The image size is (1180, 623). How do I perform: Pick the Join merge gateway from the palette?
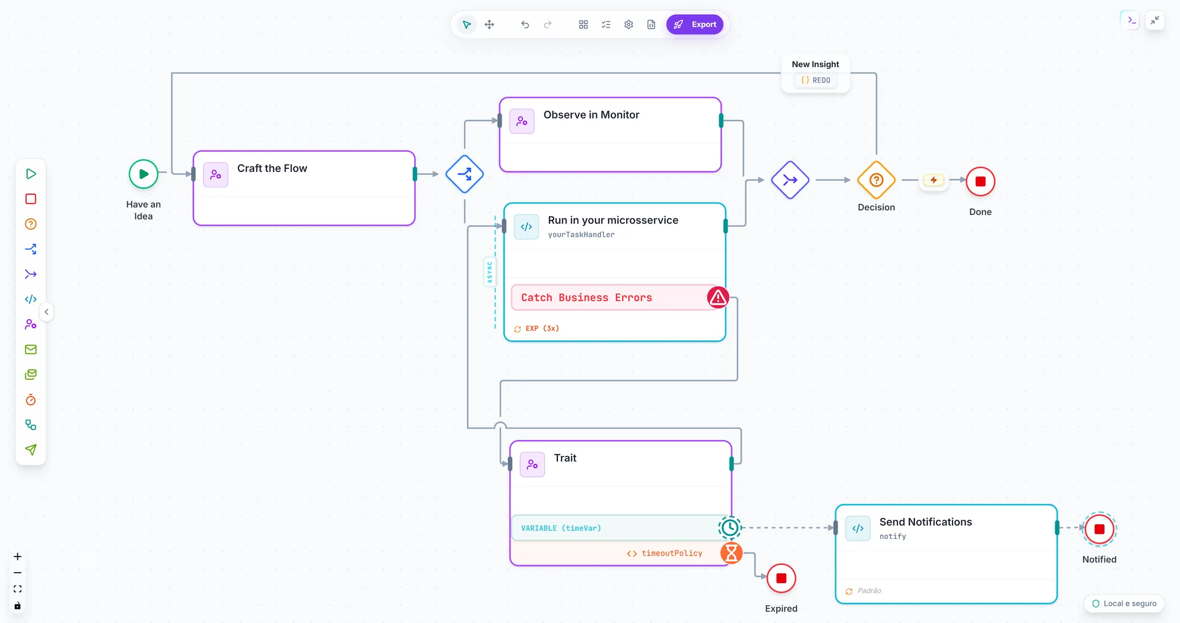point(31,274)
